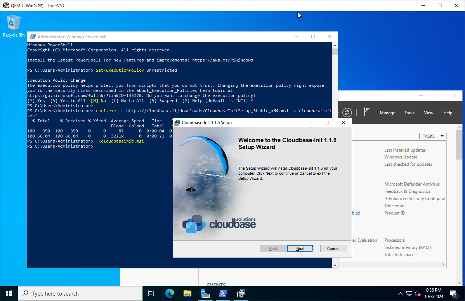The width and height of the screenshot is (465, 301).
Task: Open Task View on the taskbar
Action: point(151,293)
